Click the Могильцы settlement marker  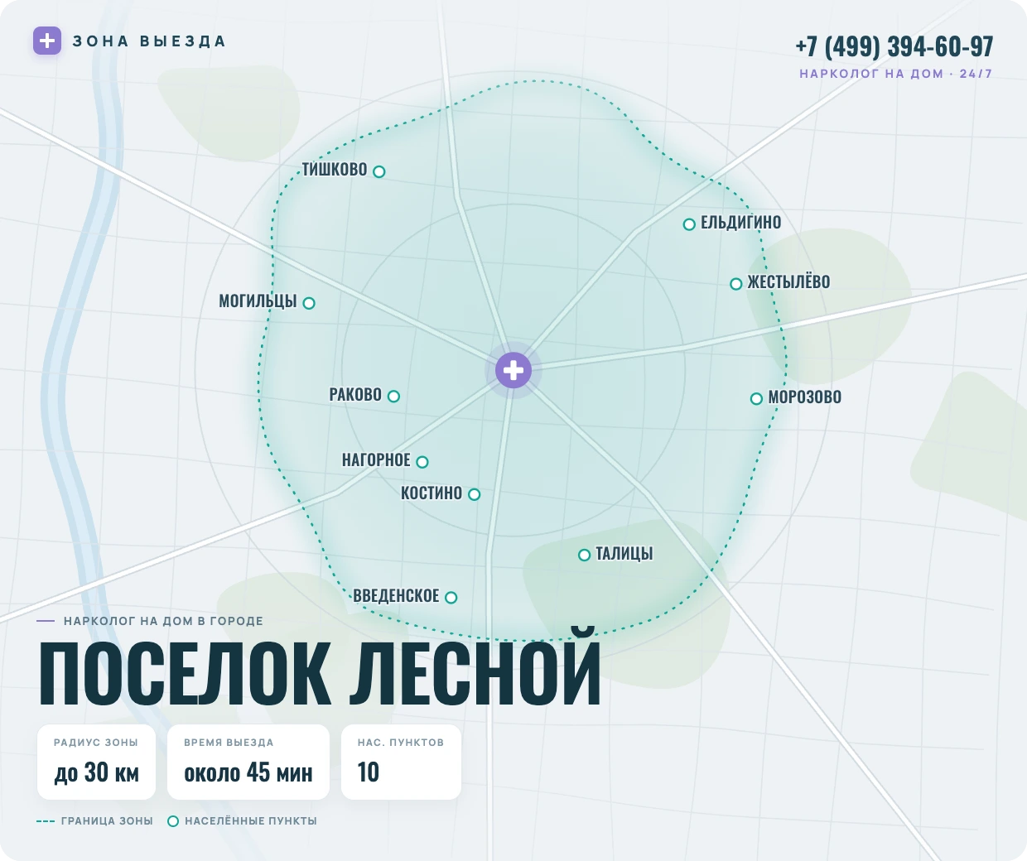(309, 303)
